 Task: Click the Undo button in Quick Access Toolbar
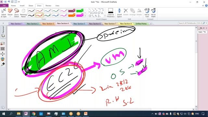(9, 2)
